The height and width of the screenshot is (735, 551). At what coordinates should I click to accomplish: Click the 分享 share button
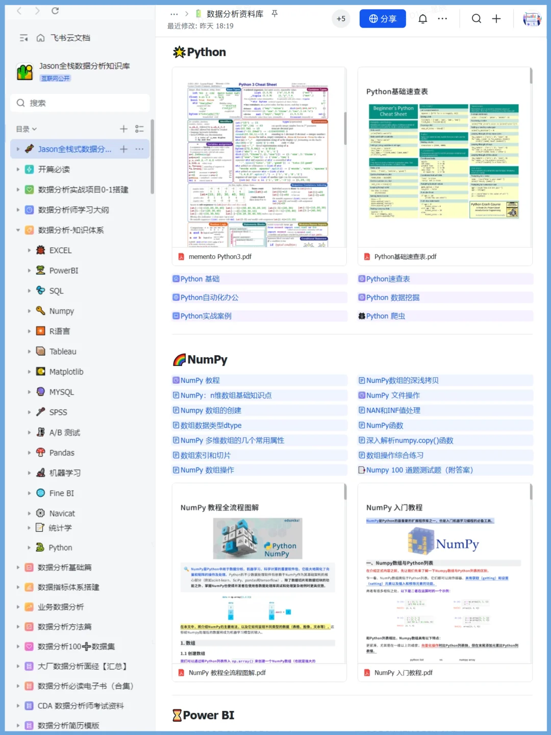pyautogui.click(x=383, y=19)
